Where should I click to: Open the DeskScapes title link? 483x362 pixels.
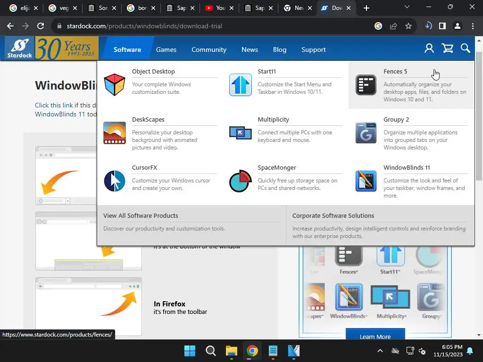(148, 119)
